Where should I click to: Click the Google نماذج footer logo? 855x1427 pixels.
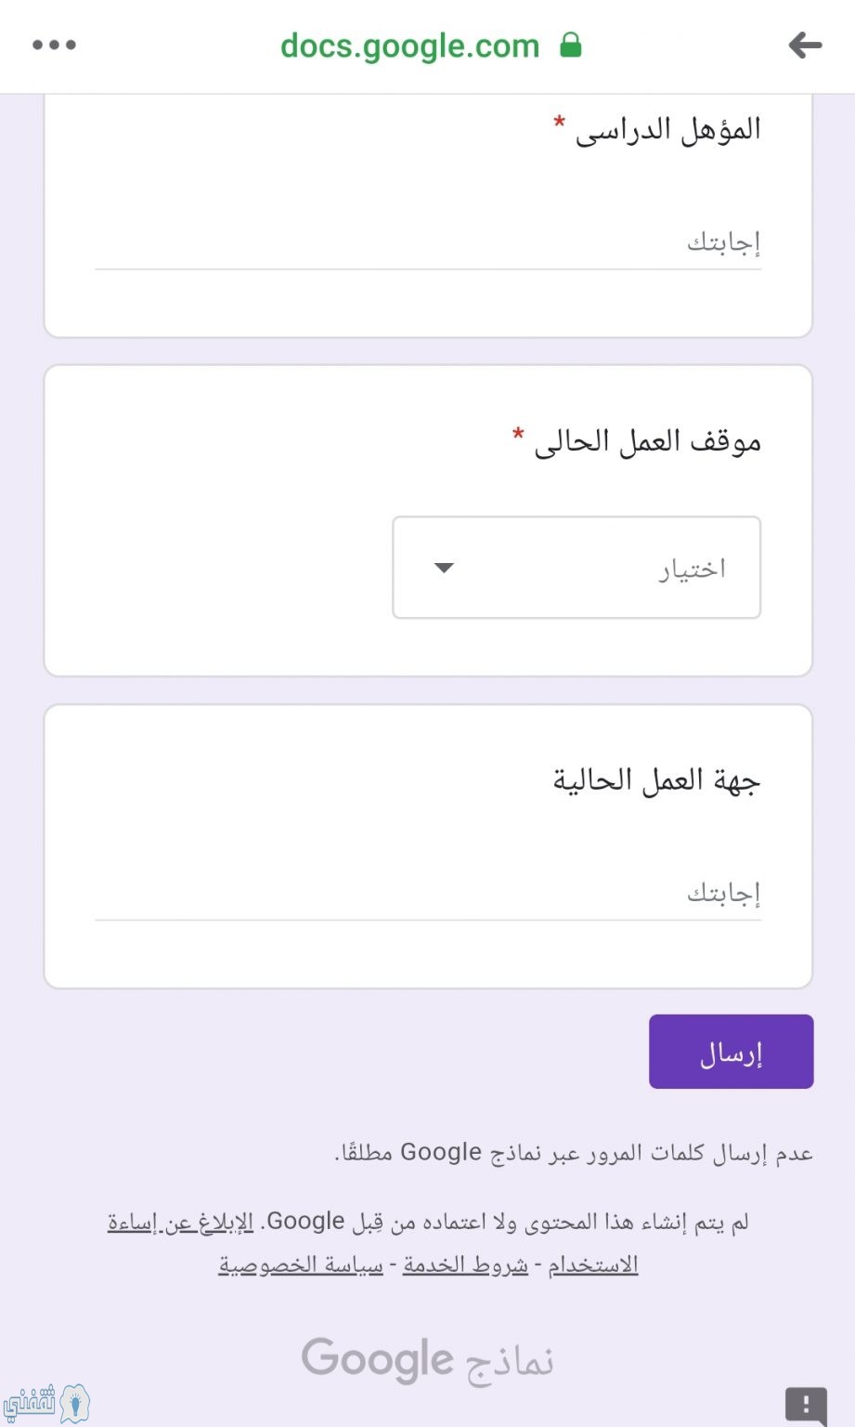(428, 1361)
